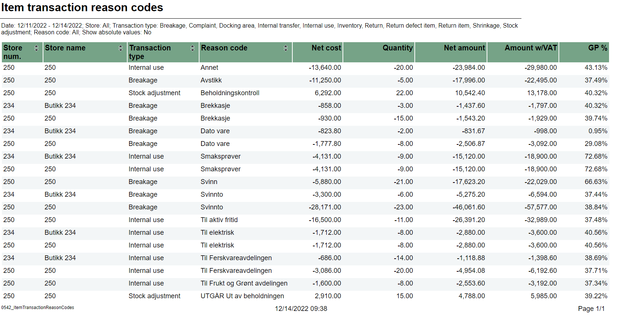Select the UTGÅR Ut av beholdningen cell
The image size is (621, 321).
click(242, 296)
